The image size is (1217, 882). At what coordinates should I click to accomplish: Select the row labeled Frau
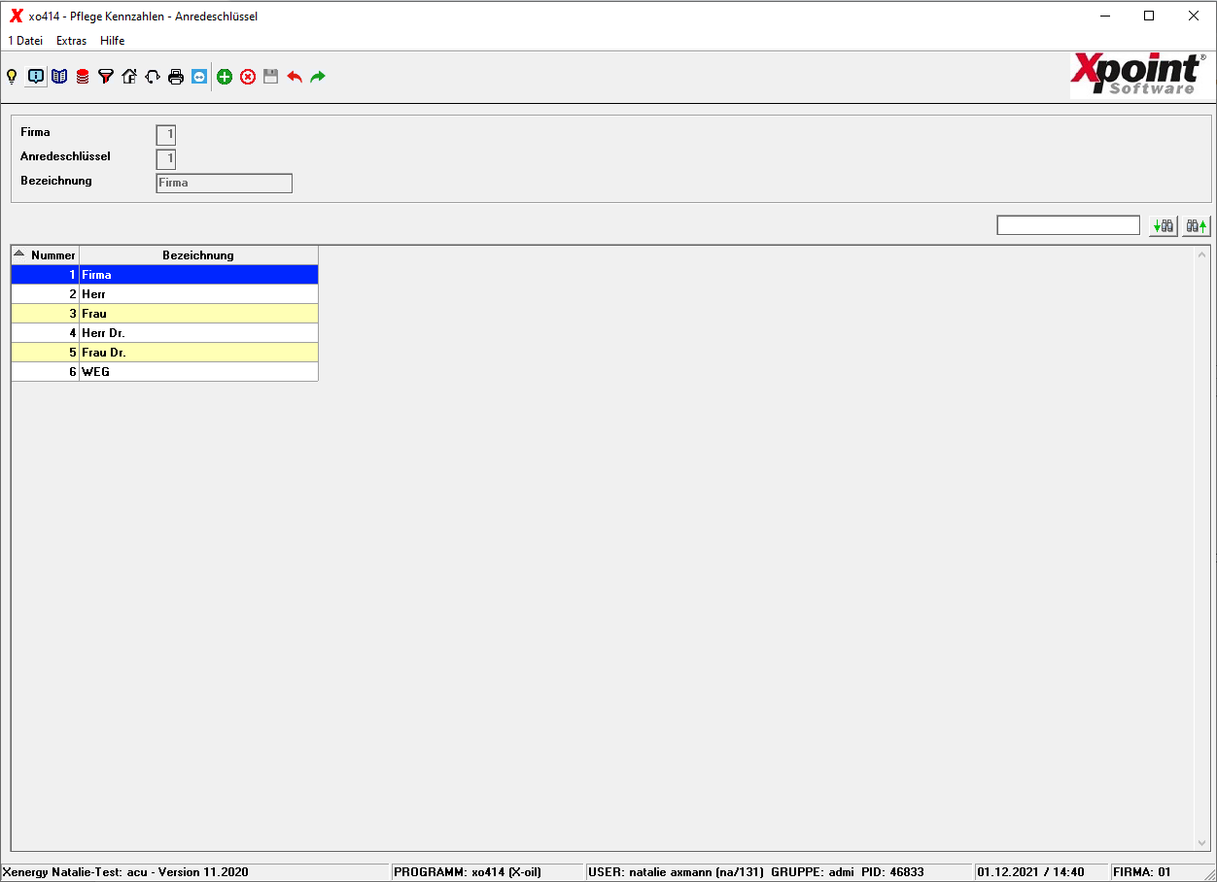pos(164,314)
